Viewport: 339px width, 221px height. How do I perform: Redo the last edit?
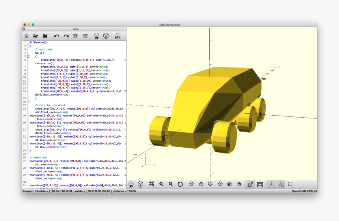[x=66, y=36]
